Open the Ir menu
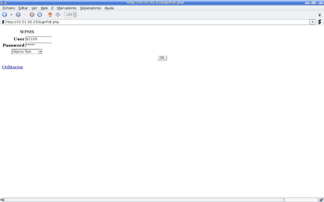 click(x=53, y=8)
